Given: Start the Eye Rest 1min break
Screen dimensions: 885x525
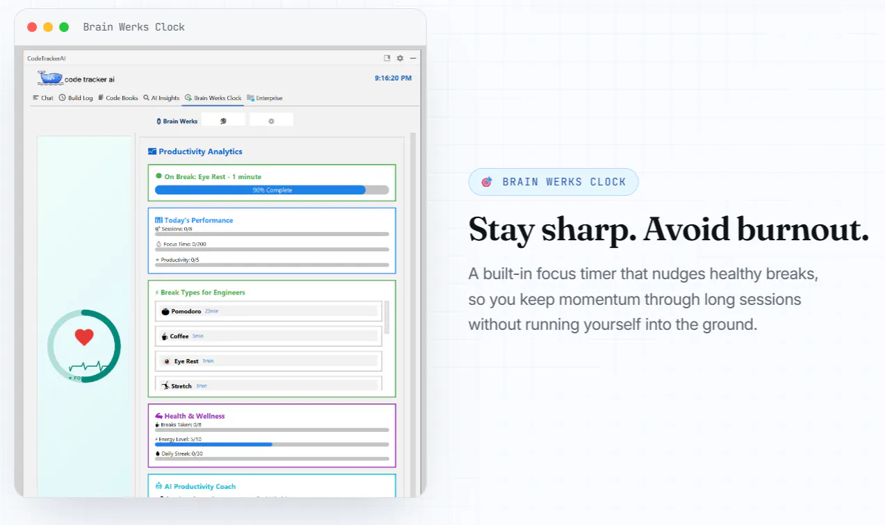Looking at the screenshot, I should click(x=268, y=361).
